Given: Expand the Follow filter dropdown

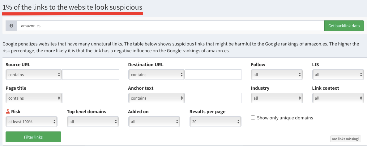Looking at the screenshot, I should click(276, 75).
